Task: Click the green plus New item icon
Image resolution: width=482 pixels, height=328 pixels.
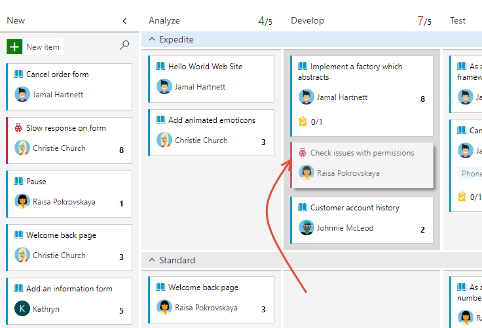Action: tap(14, 46)
